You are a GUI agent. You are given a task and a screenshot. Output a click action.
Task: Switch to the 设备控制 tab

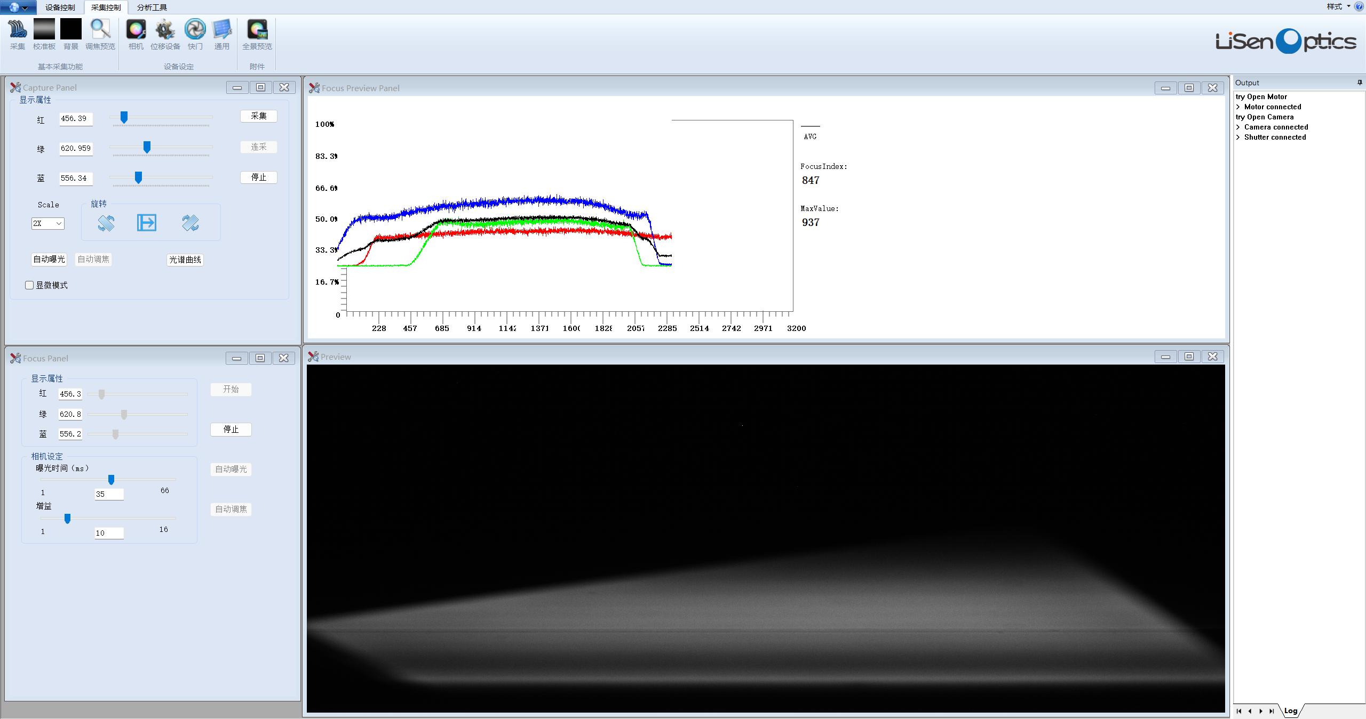click(60, 7)
